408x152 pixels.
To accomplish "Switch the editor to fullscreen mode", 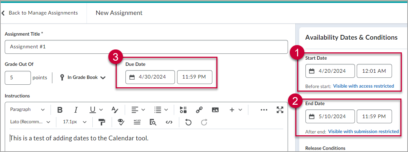I will 280,110.
